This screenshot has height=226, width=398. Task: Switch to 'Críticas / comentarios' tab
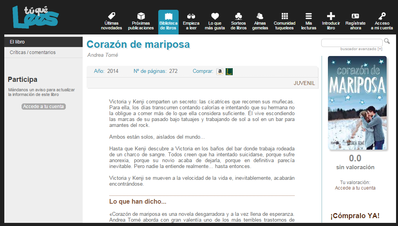(43, 52)
